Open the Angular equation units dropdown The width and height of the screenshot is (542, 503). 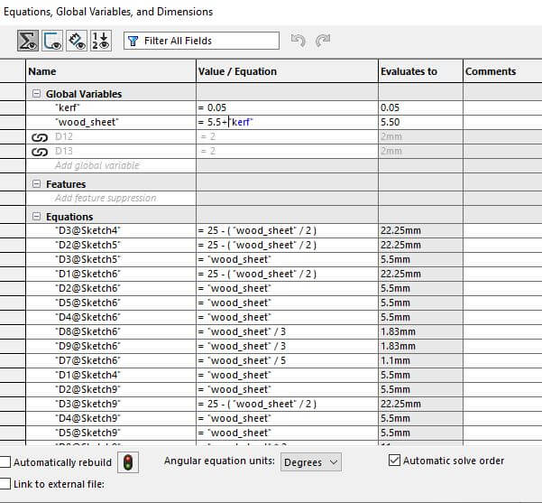click(x=311, y=462)
